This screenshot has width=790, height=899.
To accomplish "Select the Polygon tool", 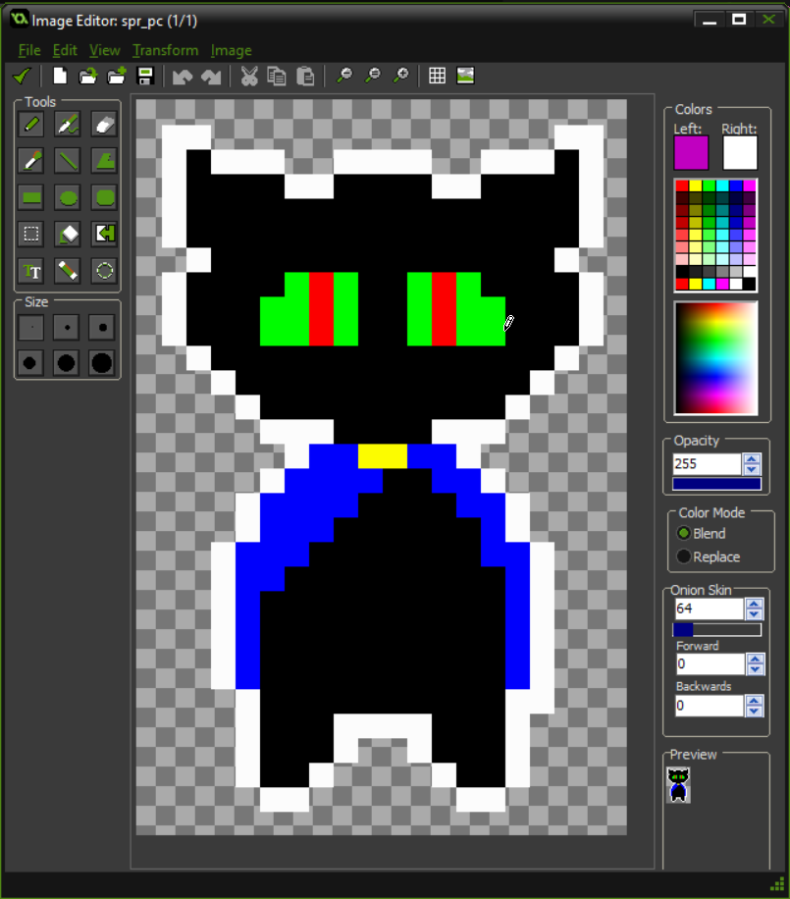I will [104, 161].
